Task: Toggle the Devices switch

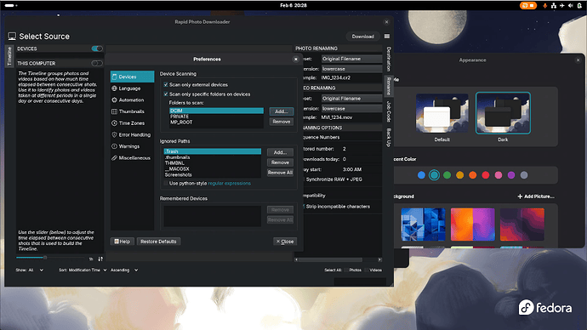Action: [x=97, y=48]
